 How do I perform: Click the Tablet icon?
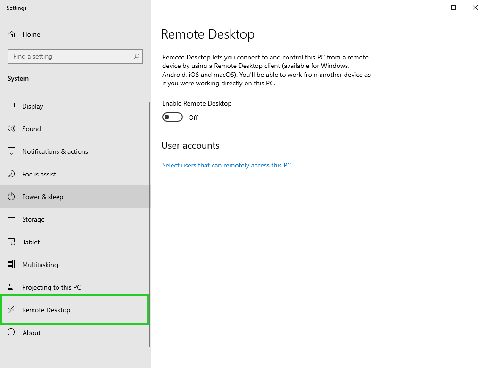(x=11, y=242)
